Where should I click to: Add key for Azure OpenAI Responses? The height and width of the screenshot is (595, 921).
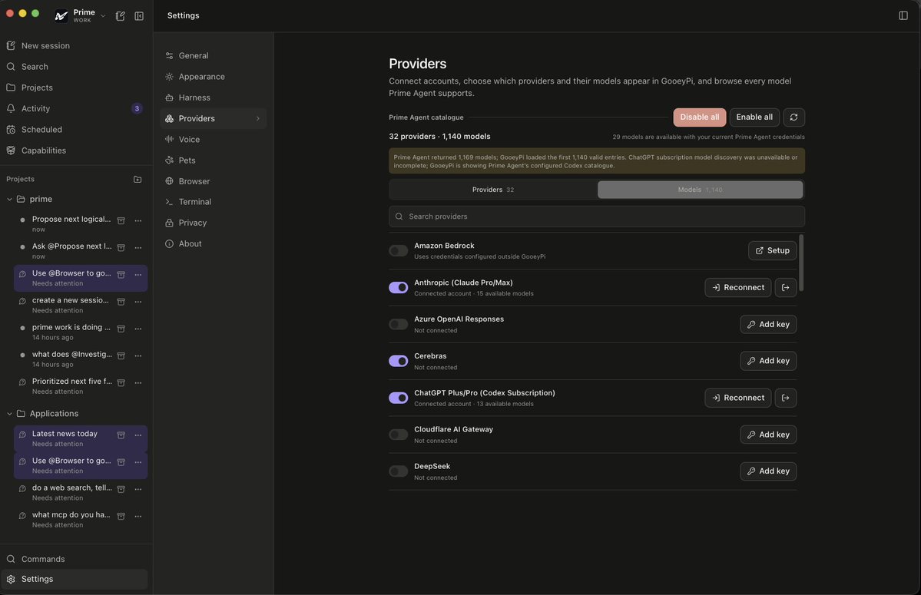(768, 325)
